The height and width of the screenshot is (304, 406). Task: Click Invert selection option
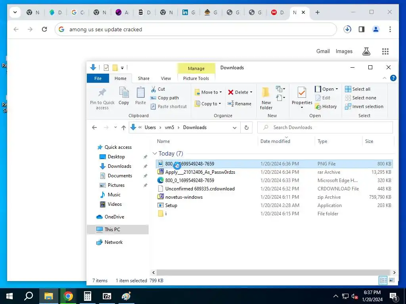click(x=364, y=106)
